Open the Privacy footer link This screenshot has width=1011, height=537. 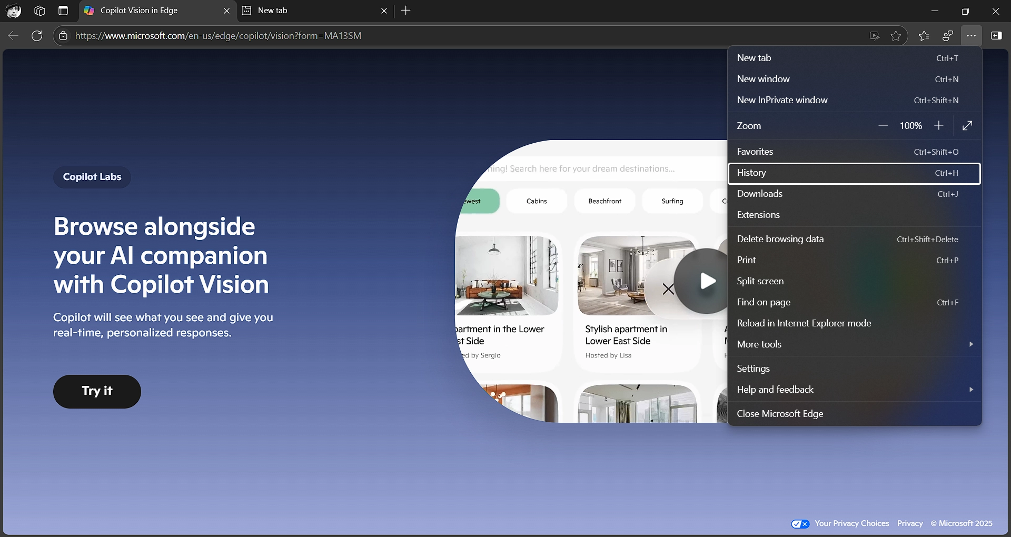[x=910, y=523]
